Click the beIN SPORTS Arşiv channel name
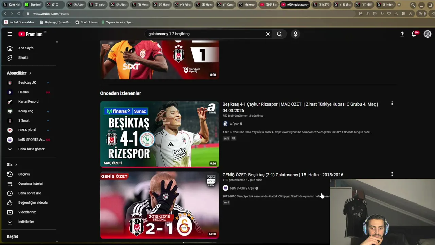Screen dimensions: 435x245 point(242,188)
